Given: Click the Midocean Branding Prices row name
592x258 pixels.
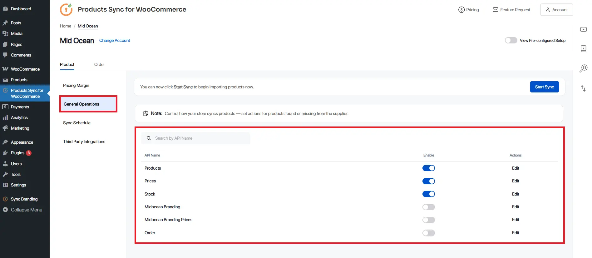Looking at the screenshot, I should click(x=168, y=220).
